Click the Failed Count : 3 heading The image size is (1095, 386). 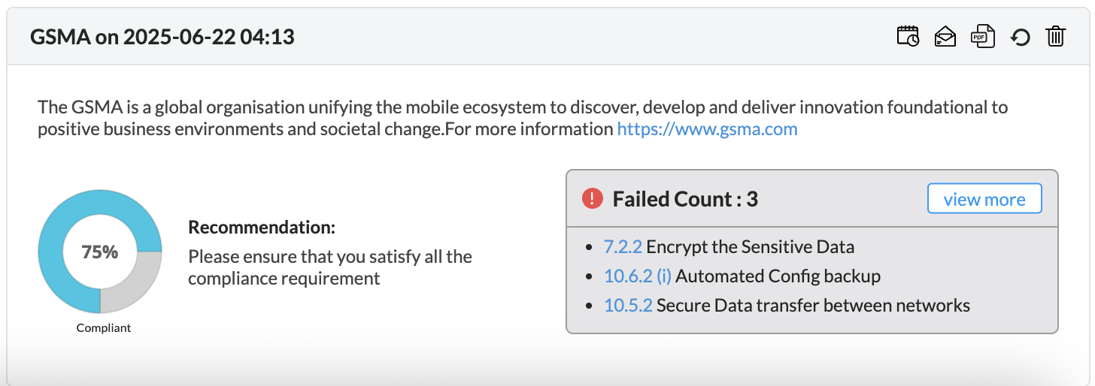(x=684, y=199)
